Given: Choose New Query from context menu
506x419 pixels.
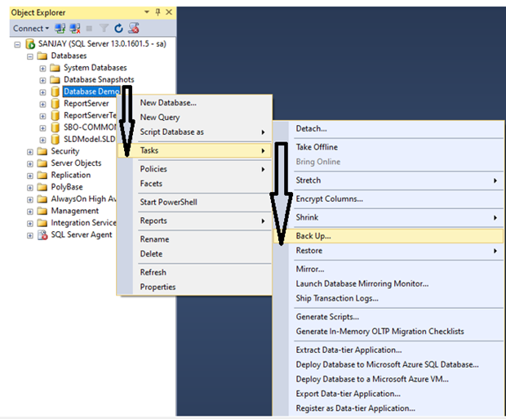Looking at the screenshot, I should (195, 118).
